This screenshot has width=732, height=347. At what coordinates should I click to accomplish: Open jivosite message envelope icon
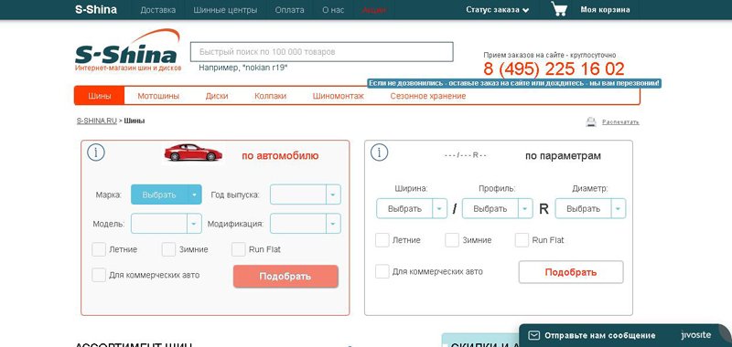click(534, 335)
